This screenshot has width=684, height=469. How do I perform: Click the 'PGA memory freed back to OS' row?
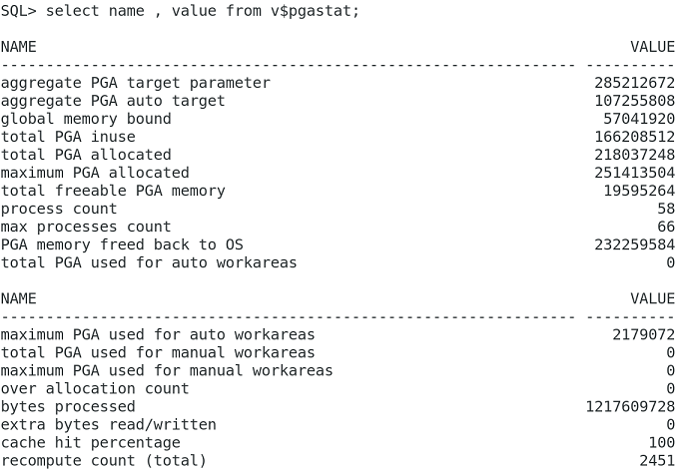(x=122, y=244)
